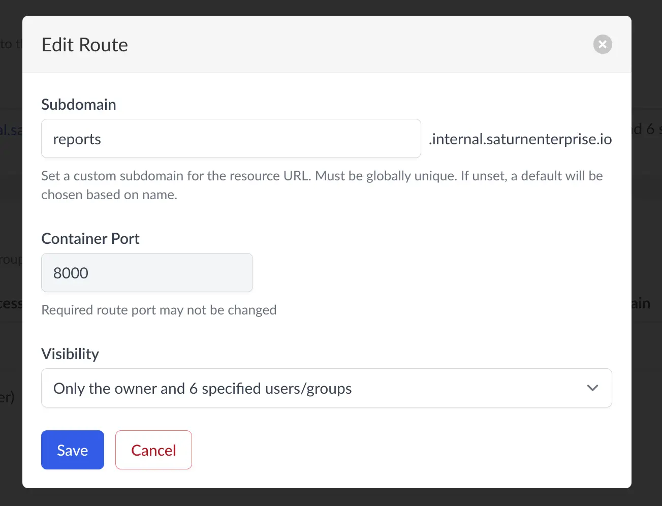Click the blue link text behind dialog's left edge
The width and height of the screenshot is (662, 506).
[11, 130]
